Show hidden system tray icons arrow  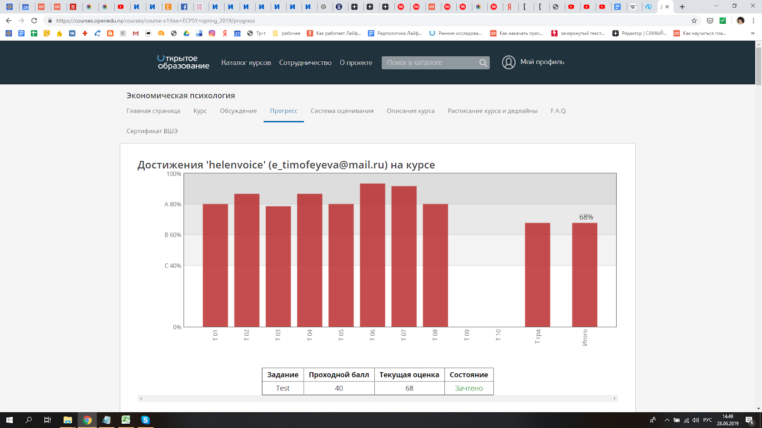click(x=667, y=420)
